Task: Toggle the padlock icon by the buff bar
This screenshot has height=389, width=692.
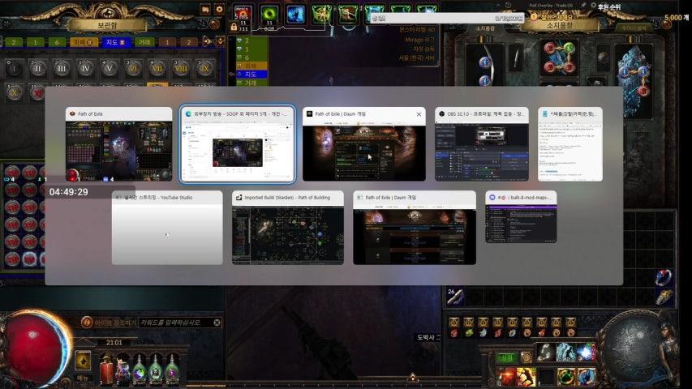Action: [234, 28]
